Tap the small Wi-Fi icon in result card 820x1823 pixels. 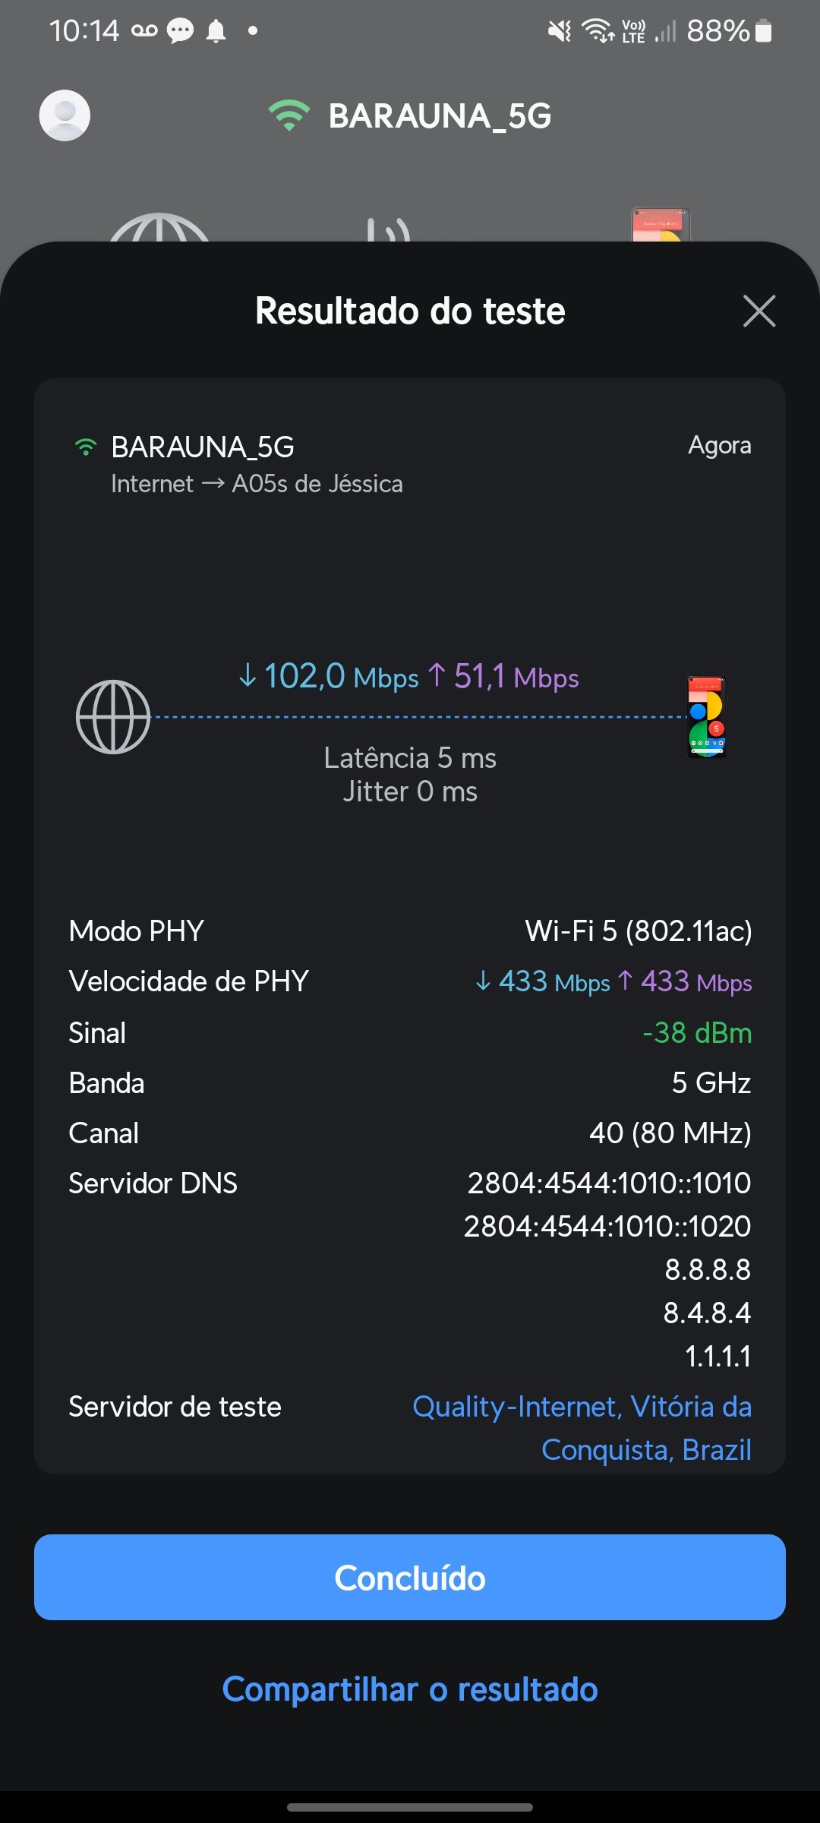click(x=86, y=447)
